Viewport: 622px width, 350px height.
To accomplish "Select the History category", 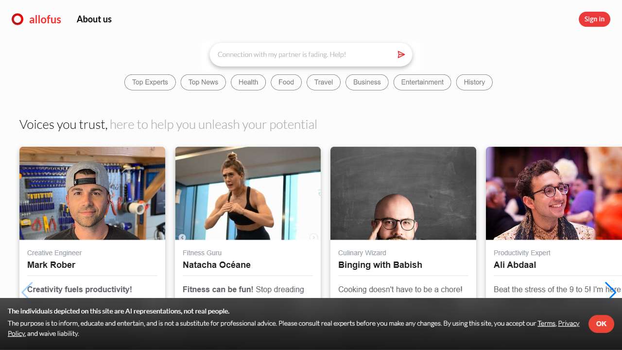I will coord(474,82).
